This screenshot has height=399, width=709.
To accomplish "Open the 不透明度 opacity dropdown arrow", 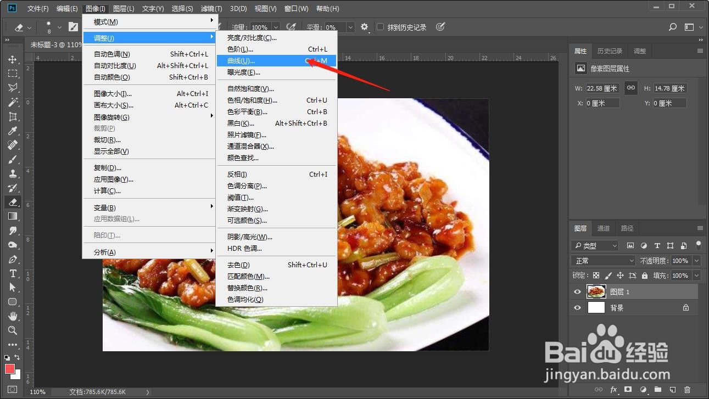I will [696, 261].
